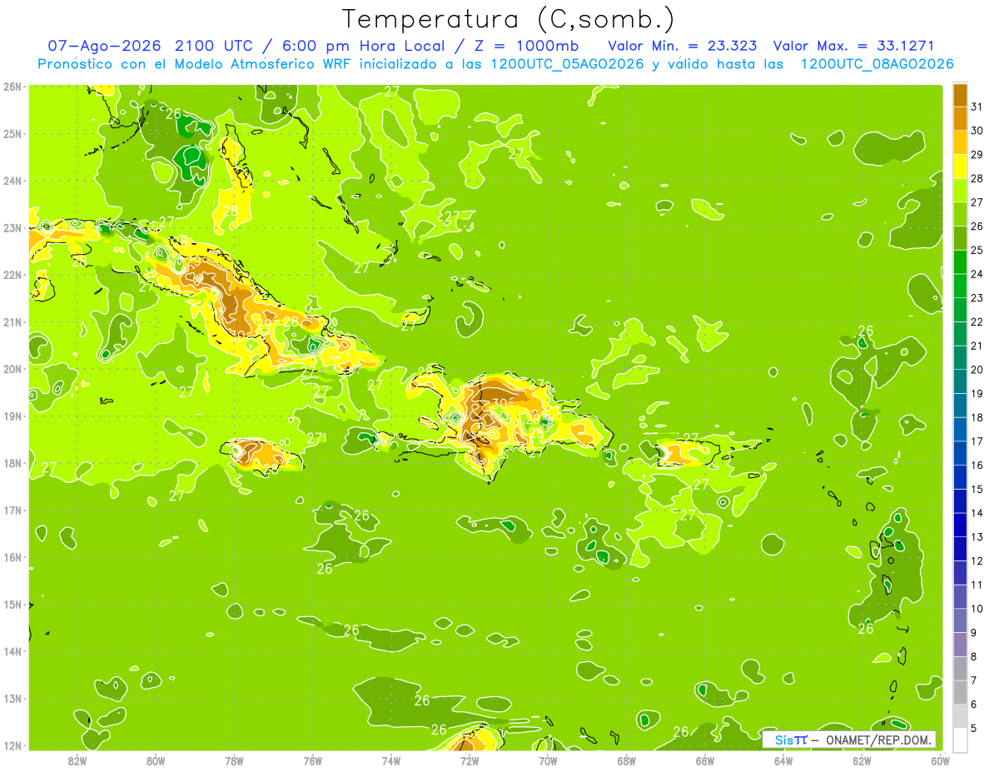This screenshot has height=772, width=999.
Task: Click the 25N latitude axis label
Action: tap(12, 133)
